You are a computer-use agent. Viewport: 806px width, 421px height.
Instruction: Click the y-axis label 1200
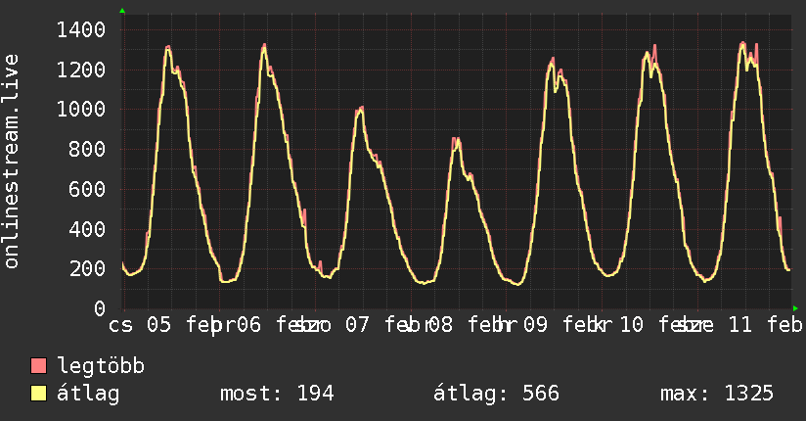tap(81, 70)
